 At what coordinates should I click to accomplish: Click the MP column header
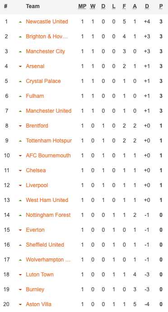tap(82, 6)
